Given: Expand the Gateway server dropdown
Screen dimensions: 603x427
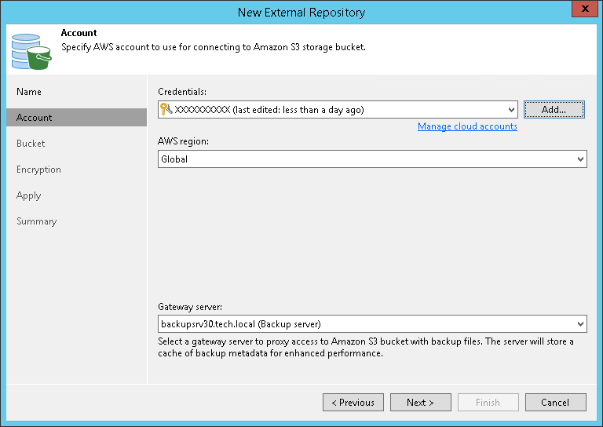Looking at the screenshot, I should pos(580,323).
